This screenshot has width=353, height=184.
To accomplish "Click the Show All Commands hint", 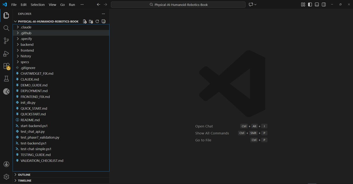I will pos(212,133).
